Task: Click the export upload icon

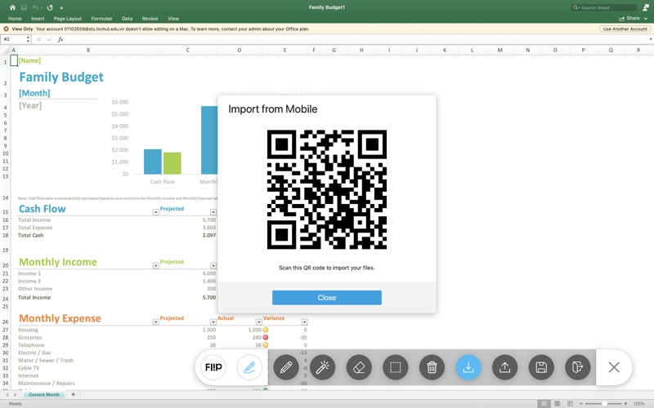Action: pyautogui.click(x=504, y=367)
